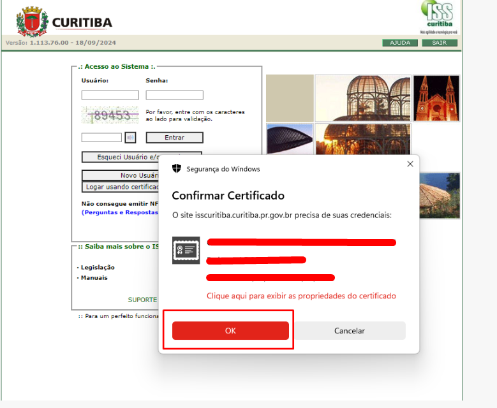Screen dimensions: 497x408
Task: Choose Logar usando certificado digital
Action: [x=121, y=187]
